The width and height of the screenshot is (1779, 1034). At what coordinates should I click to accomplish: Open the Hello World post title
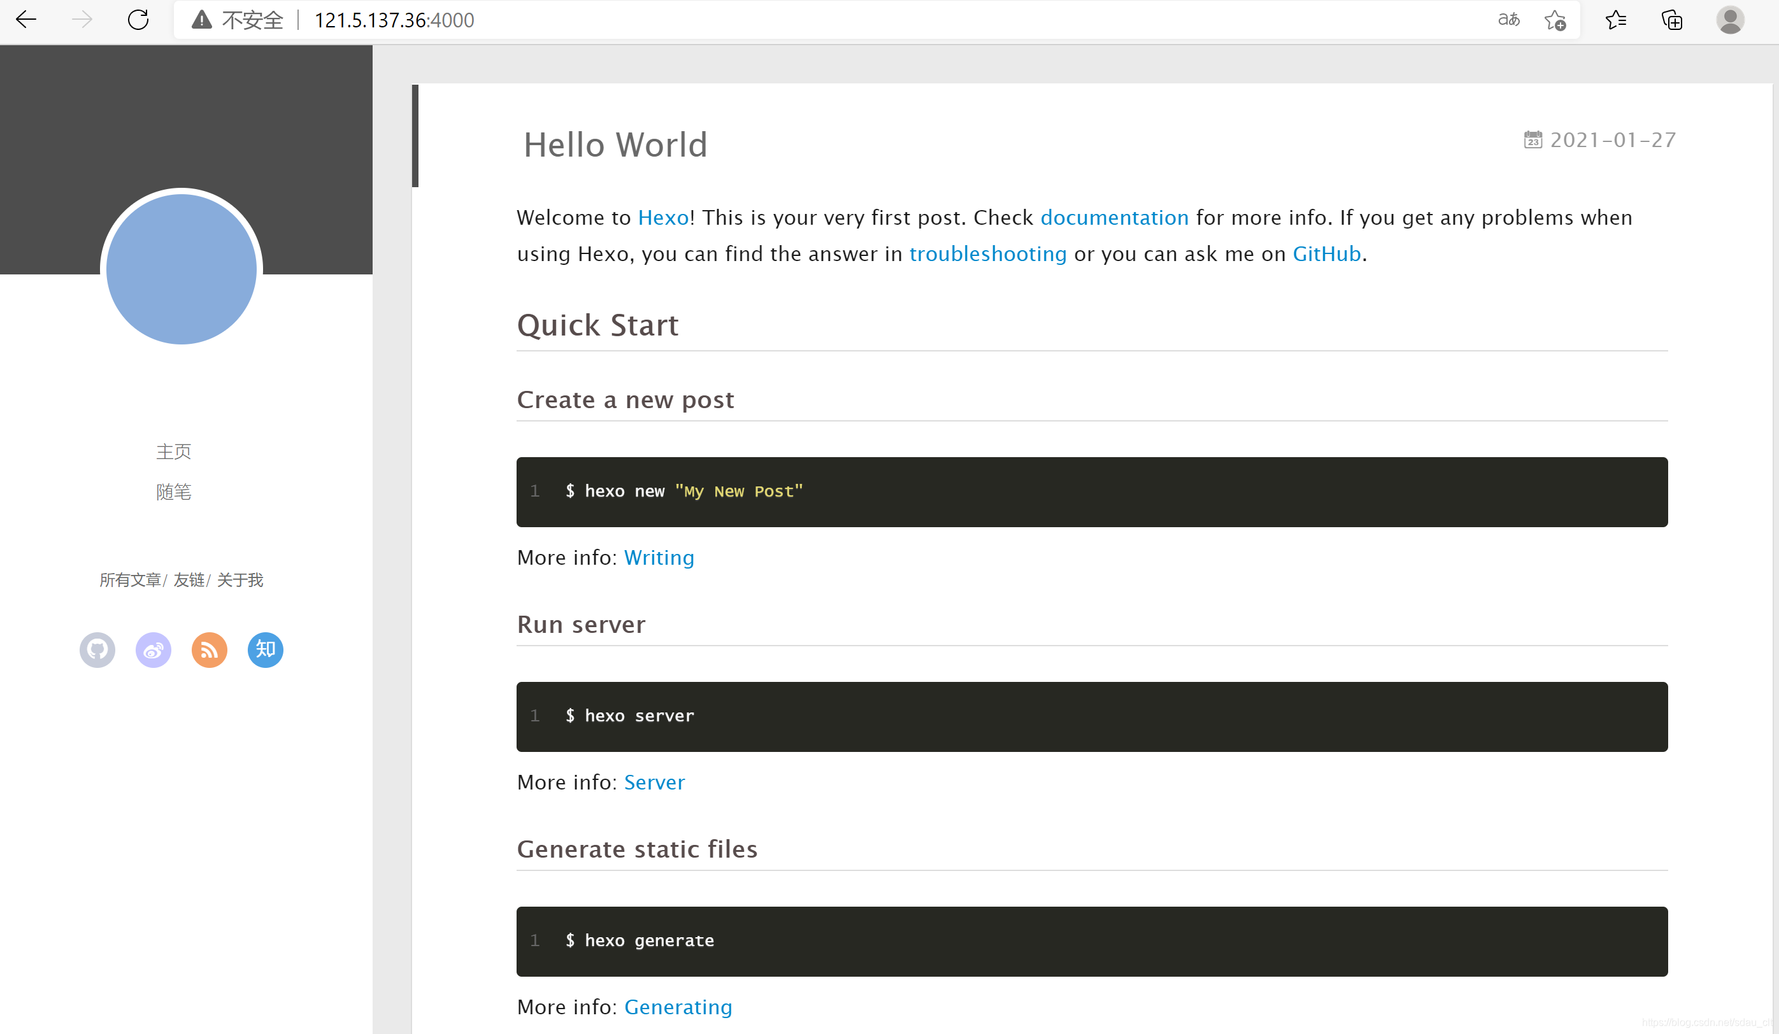(x=615, y=145)
